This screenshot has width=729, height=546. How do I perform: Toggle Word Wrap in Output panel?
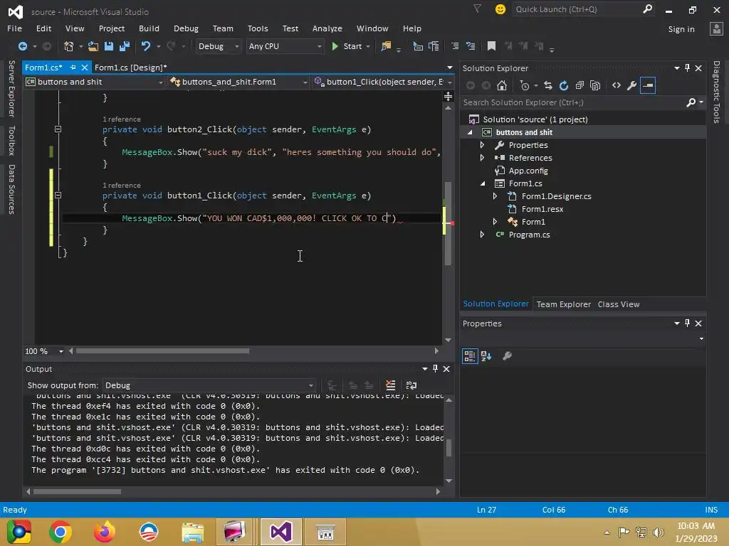(x=411, y=385)
